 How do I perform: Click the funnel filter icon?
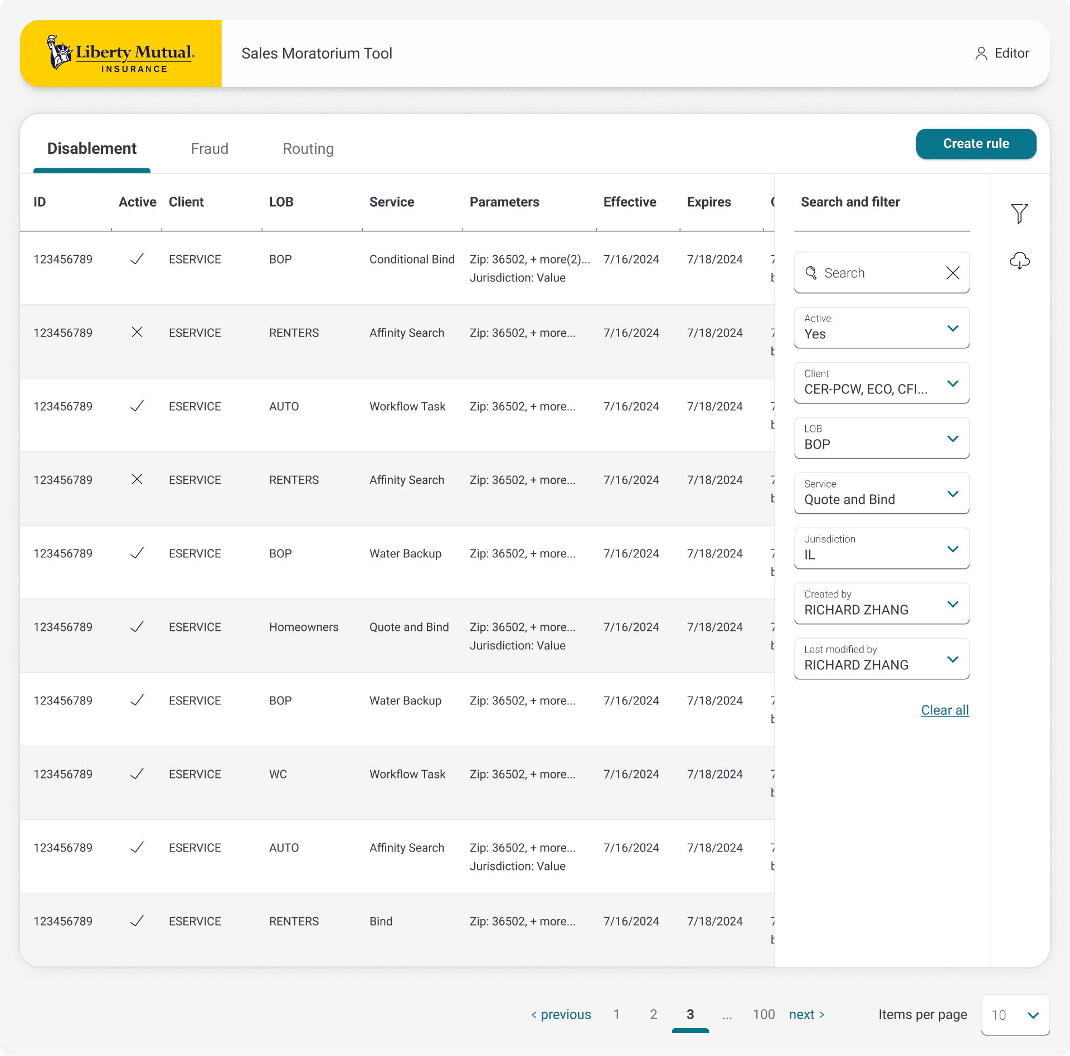coord(1019,213)
